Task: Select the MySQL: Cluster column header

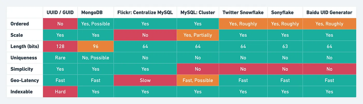Action: point(198,12)
